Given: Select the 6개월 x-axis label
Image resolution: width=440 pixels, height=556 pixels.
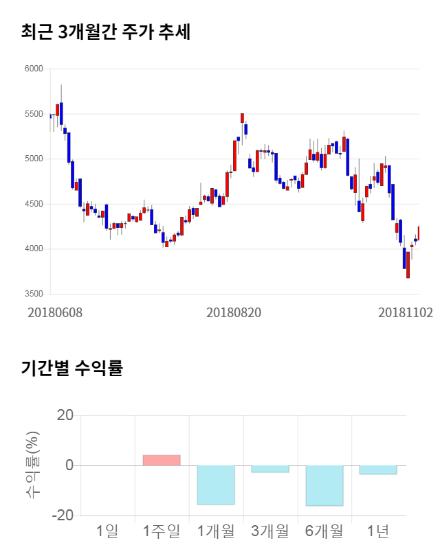Looking at the screenshot, I should (x=324, y=531).
